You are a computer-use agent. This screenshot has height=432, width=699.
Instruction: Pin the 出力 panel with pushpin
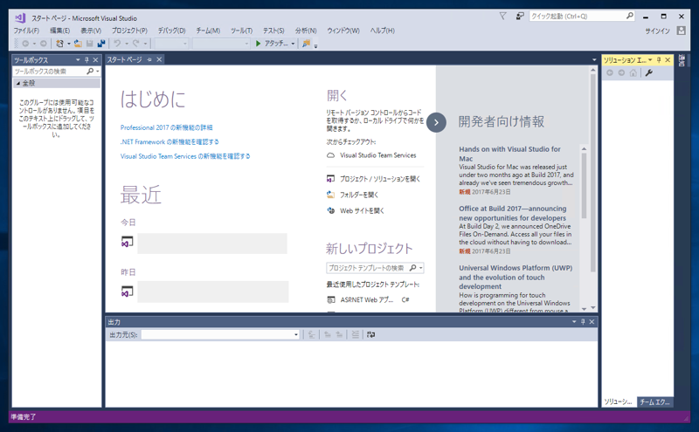pos(583,321)
